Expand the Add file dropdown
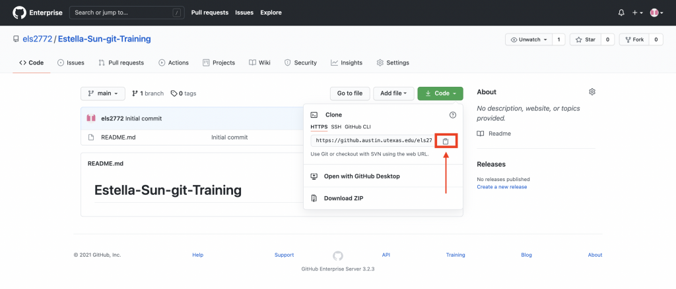This screenshot has width=676, height=289. tap(393, 93)
